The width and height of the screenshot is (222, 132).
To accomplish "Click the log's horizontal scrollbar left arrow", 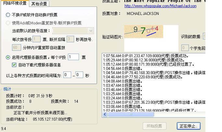I will pos(105,114).
